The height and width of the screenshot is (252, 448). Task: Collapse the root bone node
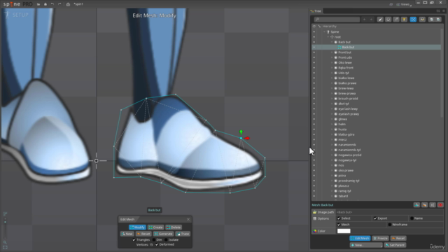click(328, 37)
